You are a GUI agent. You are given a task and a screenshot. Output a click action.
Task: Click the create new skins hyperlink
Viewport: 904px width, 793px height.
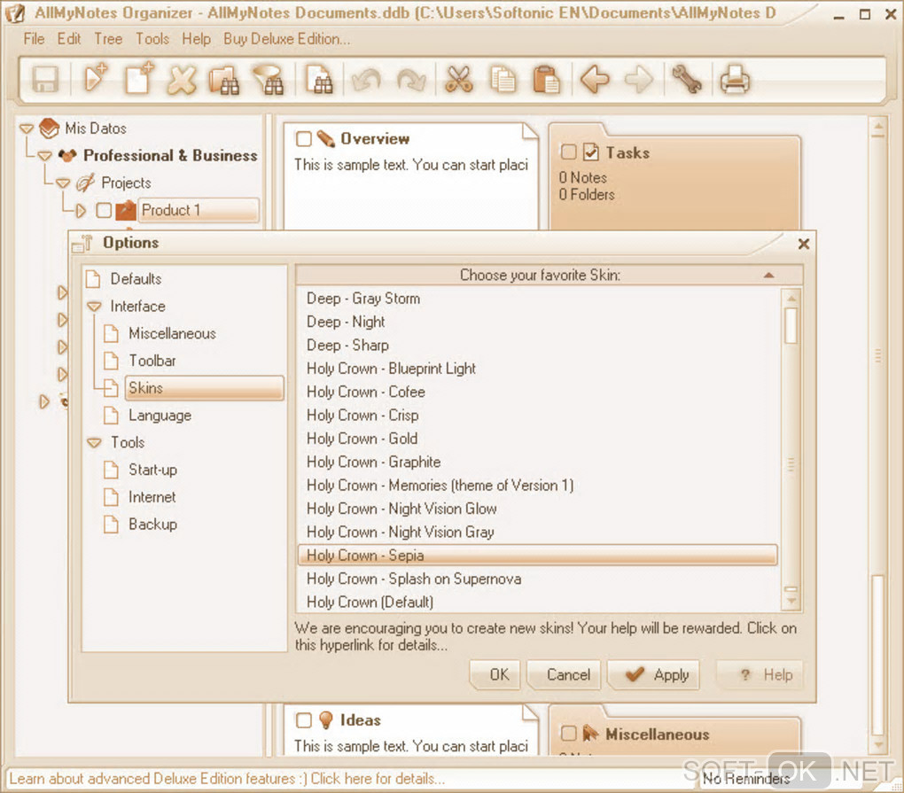pyautogui.click(x=545, y=636)
